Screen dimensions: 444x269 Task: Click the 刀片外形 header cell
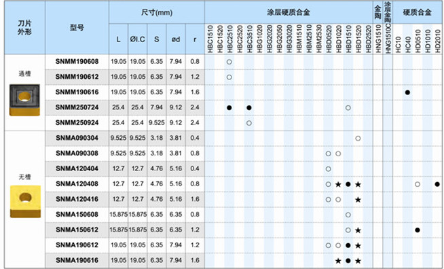(x=24, y=27)
